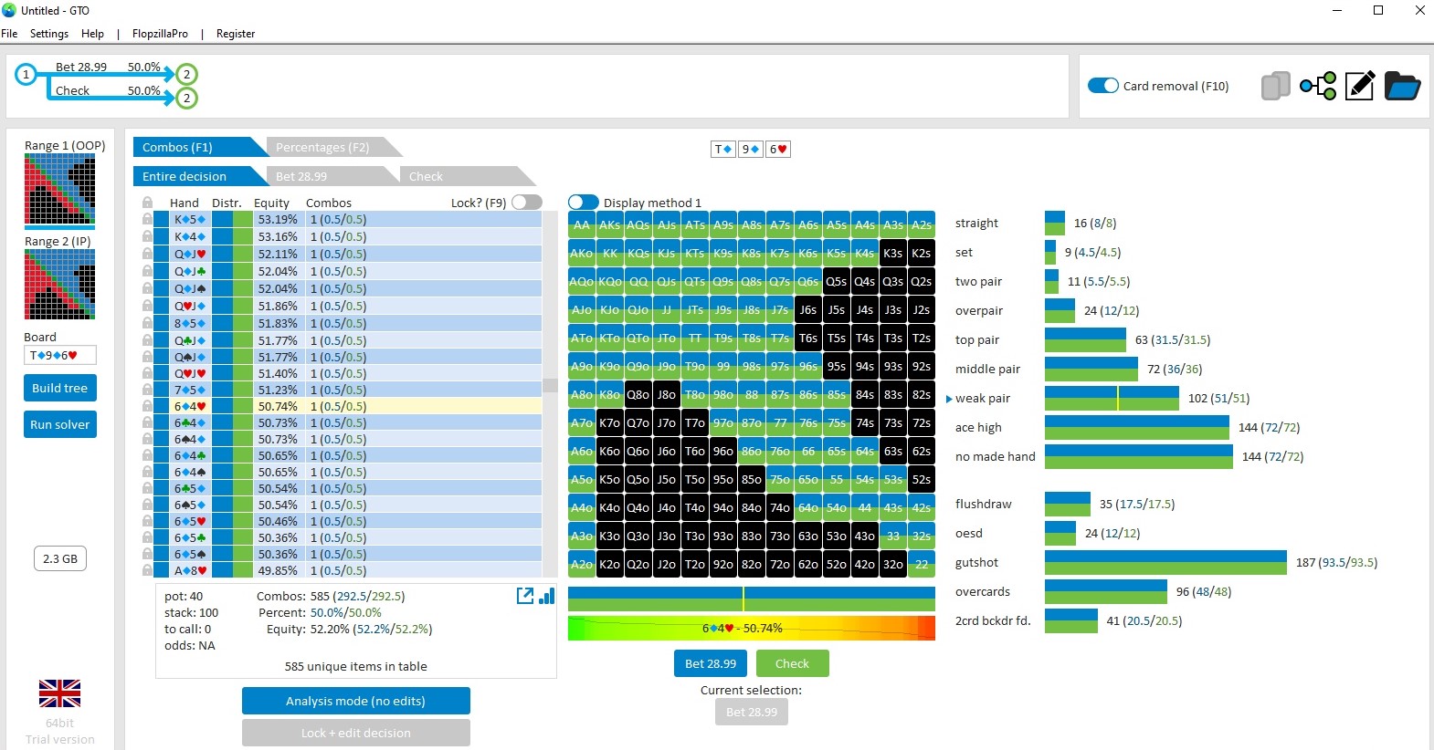This screenshot has width=1434, height=750.
Task: Click the blue open folder icon
Action: click(1402, 86)
